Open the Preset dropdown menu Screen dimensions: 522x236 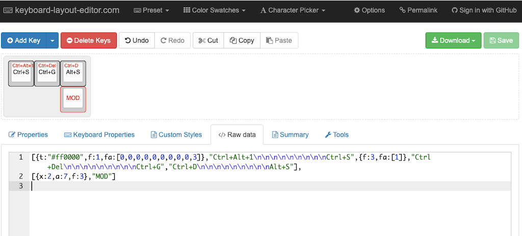tap(151, 10)
